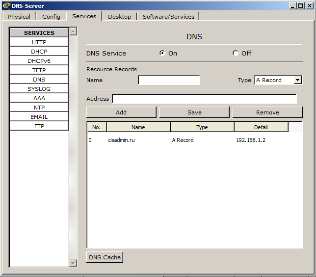Viewport: 316px width, 277px height.
Task: Click the No. column header
Action: point(97,127)
